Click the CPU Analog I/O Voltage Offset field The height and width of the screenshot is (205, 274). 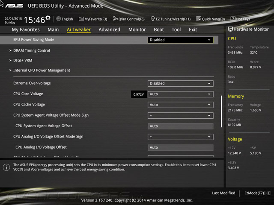(180, 147)
